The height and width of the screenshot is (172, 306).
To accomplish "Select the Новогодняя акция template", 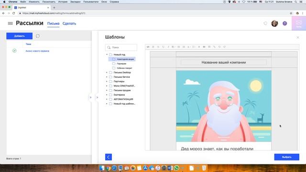I will [122, 59].
